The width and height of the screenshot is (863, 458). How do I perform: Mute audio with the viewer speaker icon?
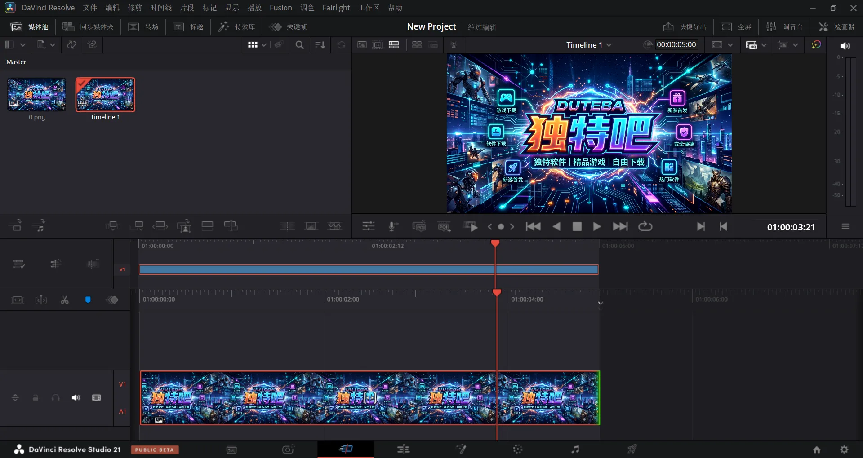(x=845, y=46)
